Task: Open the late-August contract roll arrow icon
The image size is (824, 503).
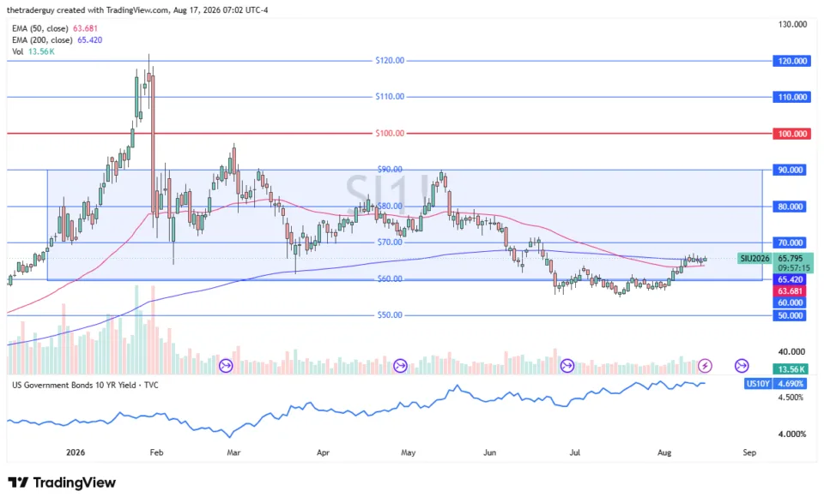Action: pos(742,366)
